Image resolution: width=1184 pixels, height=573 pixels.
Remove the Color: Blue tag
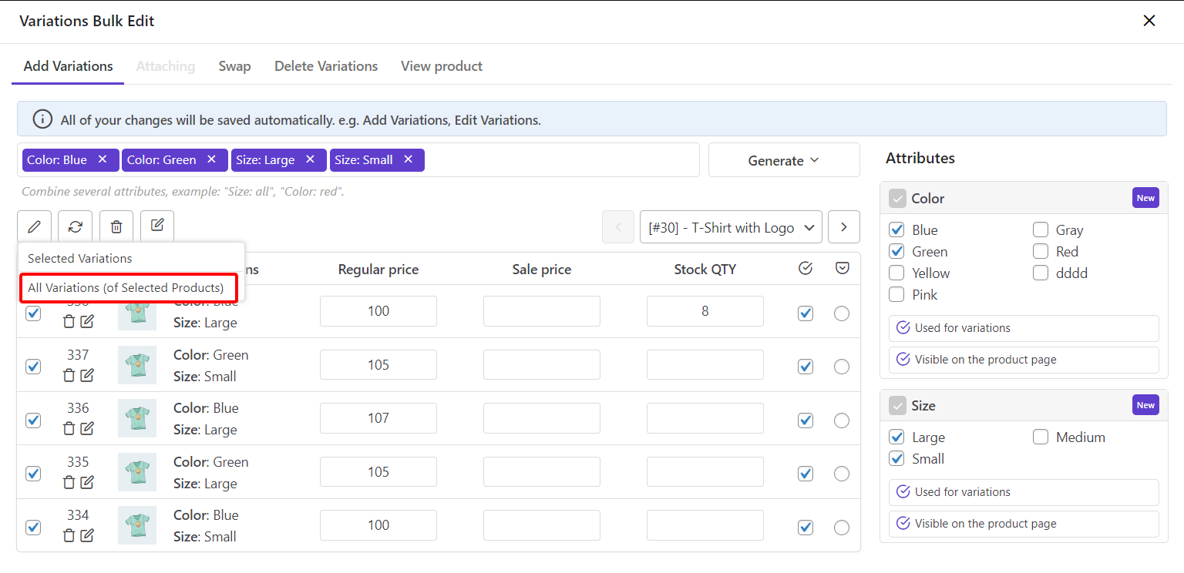click(103, 159)
